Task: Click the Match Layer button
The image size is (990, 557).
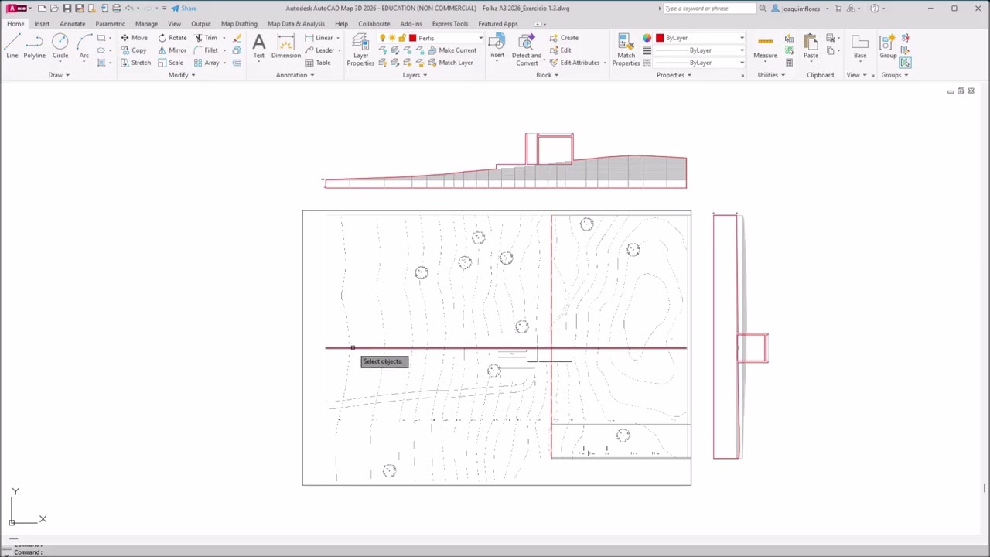Action: (450, 63)
